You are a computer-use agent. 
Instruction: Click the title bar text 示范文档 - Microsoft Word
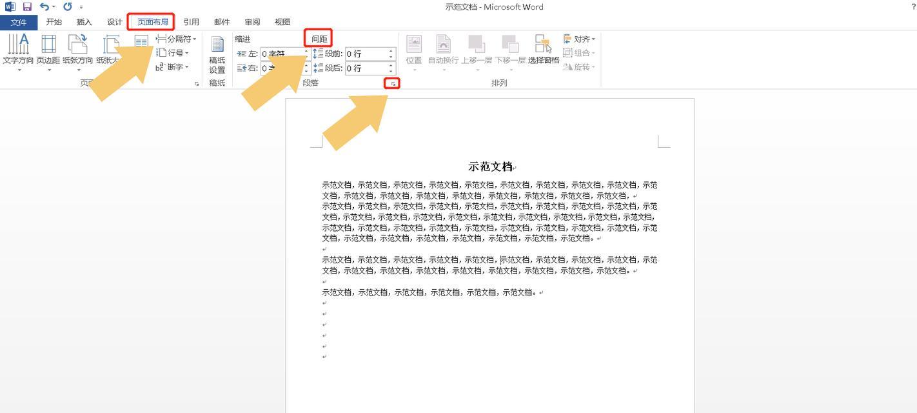tap(494, 7)
